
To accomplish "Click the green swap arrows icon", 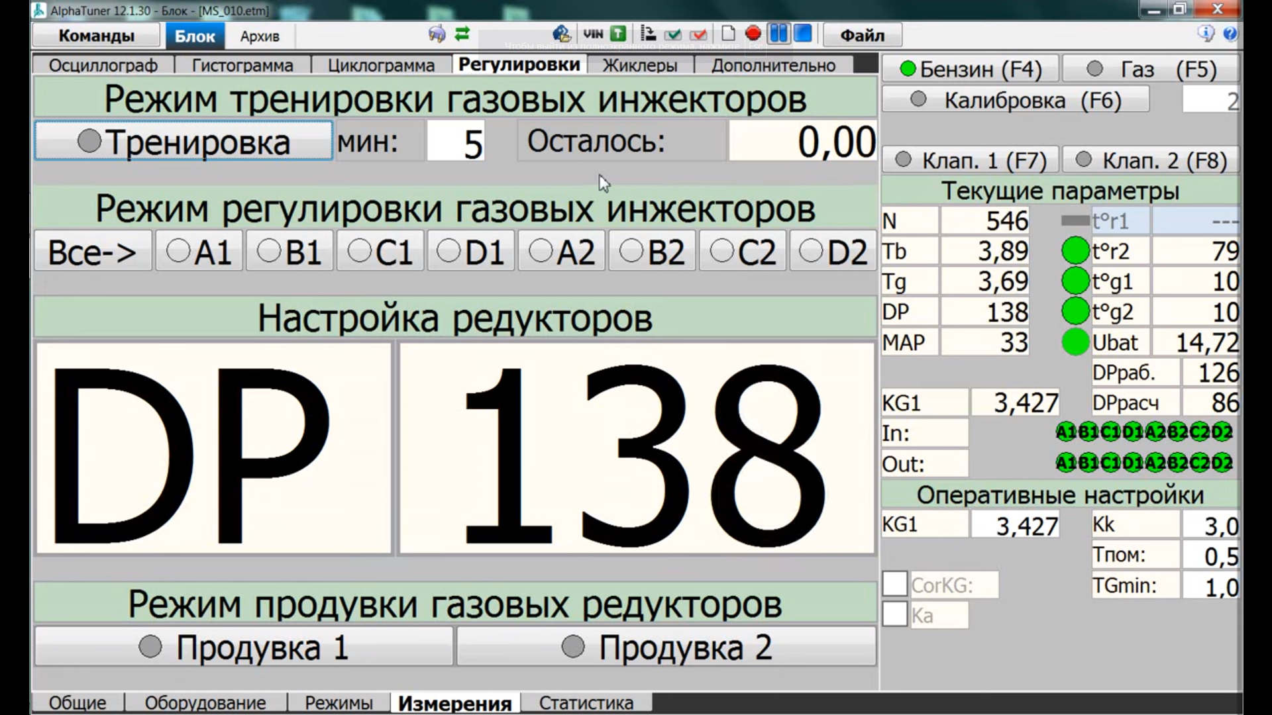I will [x=462, y=34].
